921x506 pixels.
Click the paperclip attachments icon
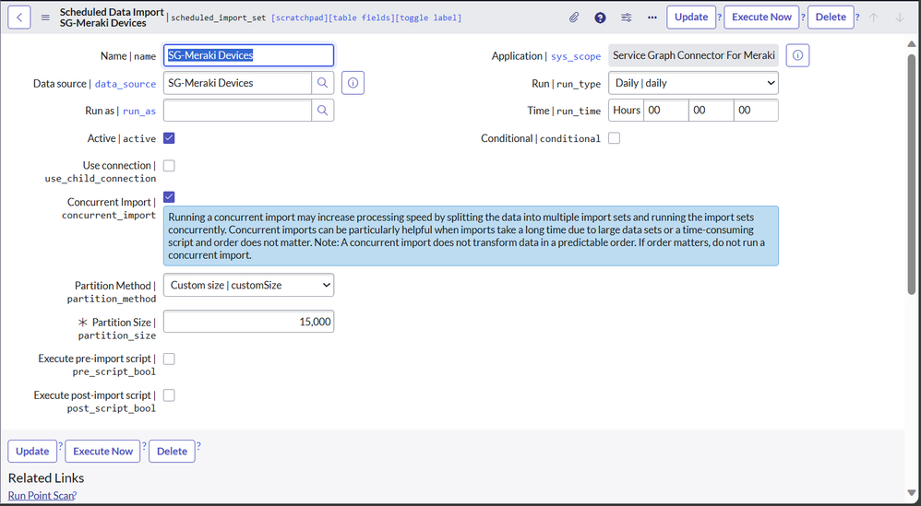(x=574, y=18)
